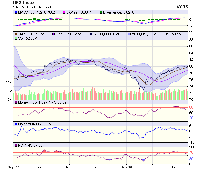This screenshot has width=201, height=174.
Task: Select the Jan 16 date axis label
Action: [126, 167]
